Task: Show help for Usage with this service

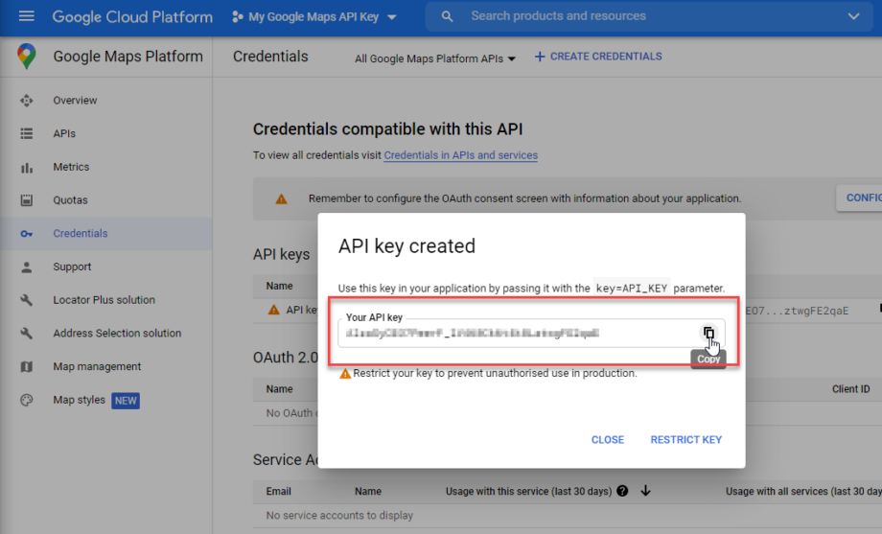Action: 622,492
